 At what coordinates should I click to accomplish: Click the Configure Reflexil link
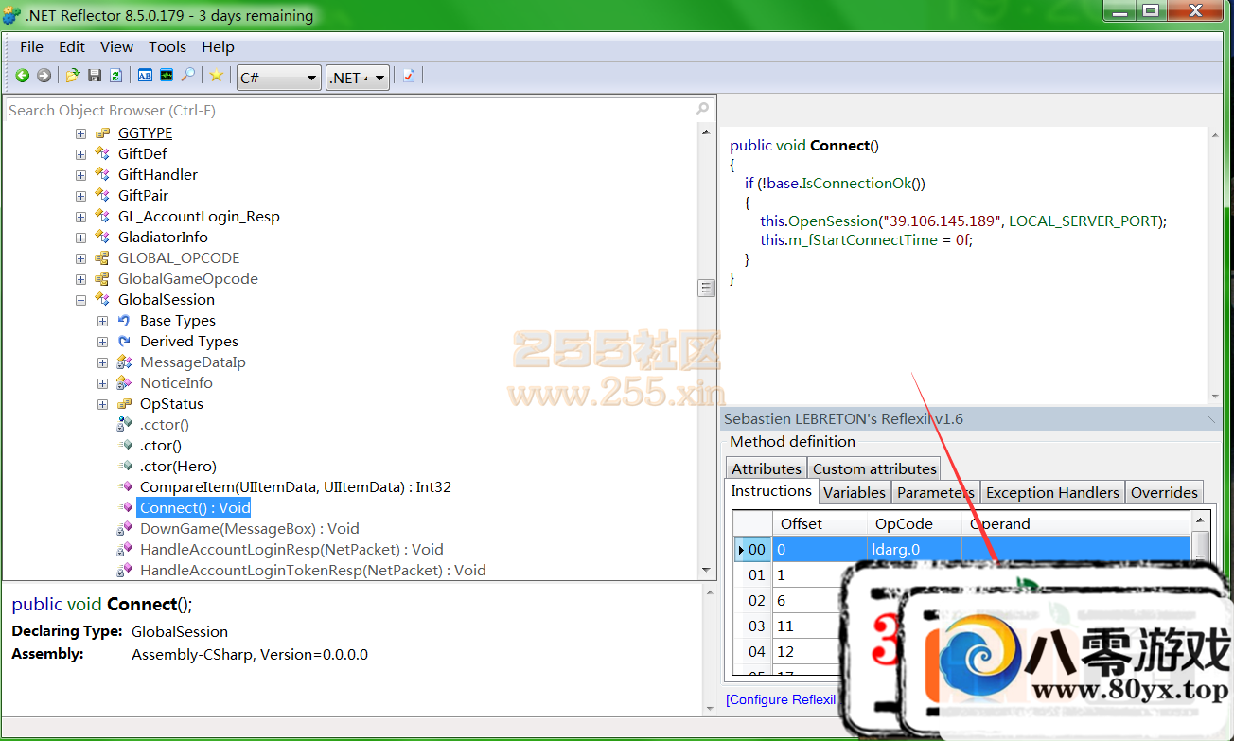point(781,699)
